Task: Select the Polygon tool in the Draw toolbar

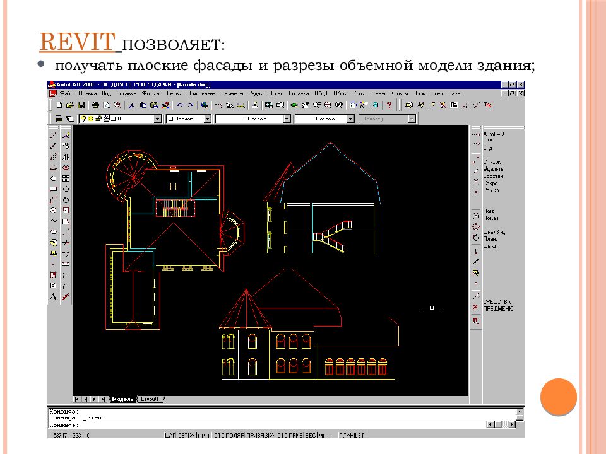Action: [x=53, y=178]
